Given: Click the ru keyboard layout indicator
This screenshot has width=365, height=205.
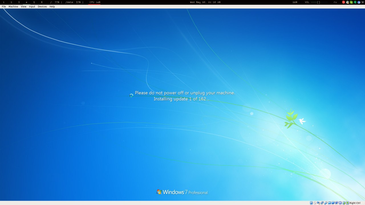Looking at the screenshot, I should click(335, 2).
